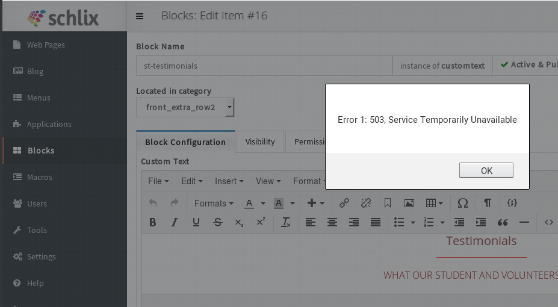The image size is (558, 307).
Task: Click the Blockquote icon
Action: pyautogui.click(x=502, y=222)
